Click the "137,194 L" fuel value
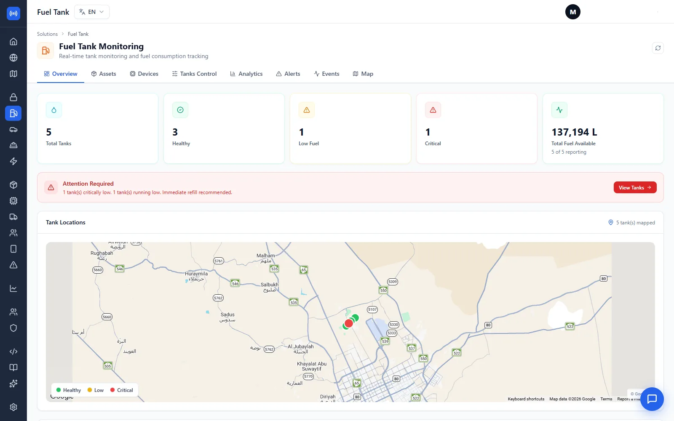 pyautogui.click(x=574, y=132)
